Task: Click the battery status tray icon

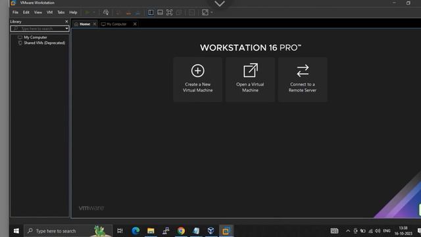Action: (x=363, y=231)
